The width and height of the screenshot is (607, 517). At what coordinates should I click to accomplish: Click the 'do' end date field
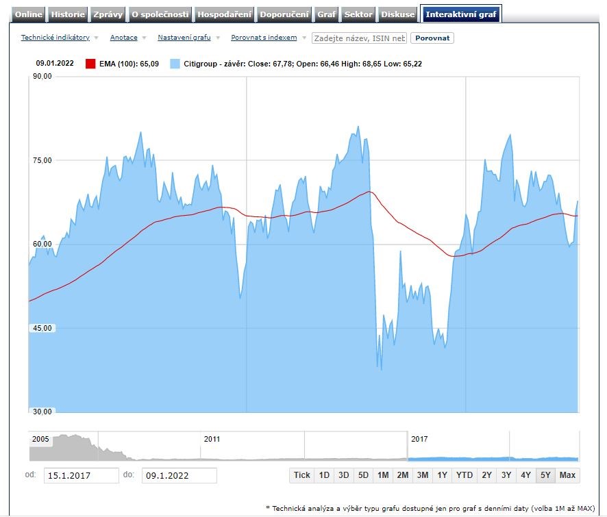(179, 475)
